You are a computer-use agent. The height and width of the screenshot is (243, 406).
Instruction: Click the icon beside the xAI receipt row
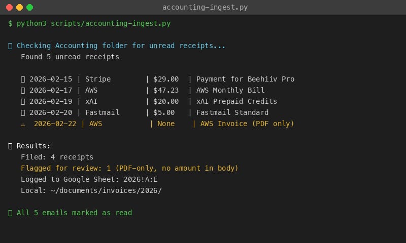point(23,101)
